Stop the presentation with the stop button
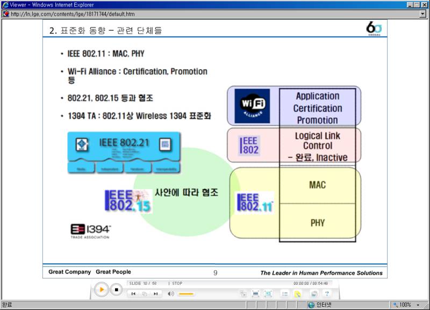 tap(116, 290)
